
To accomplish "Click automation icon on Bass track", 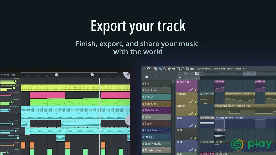I will [191, 126].
